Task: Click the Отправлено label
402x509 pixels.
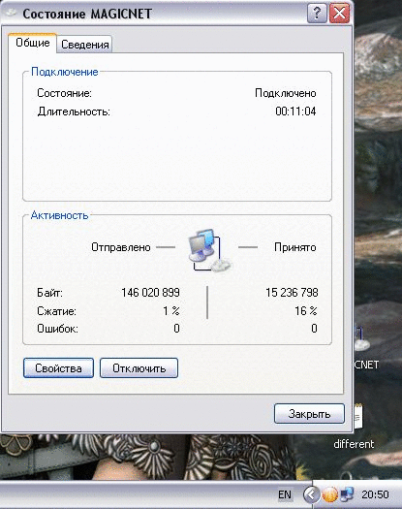Action: coord(121,247)
